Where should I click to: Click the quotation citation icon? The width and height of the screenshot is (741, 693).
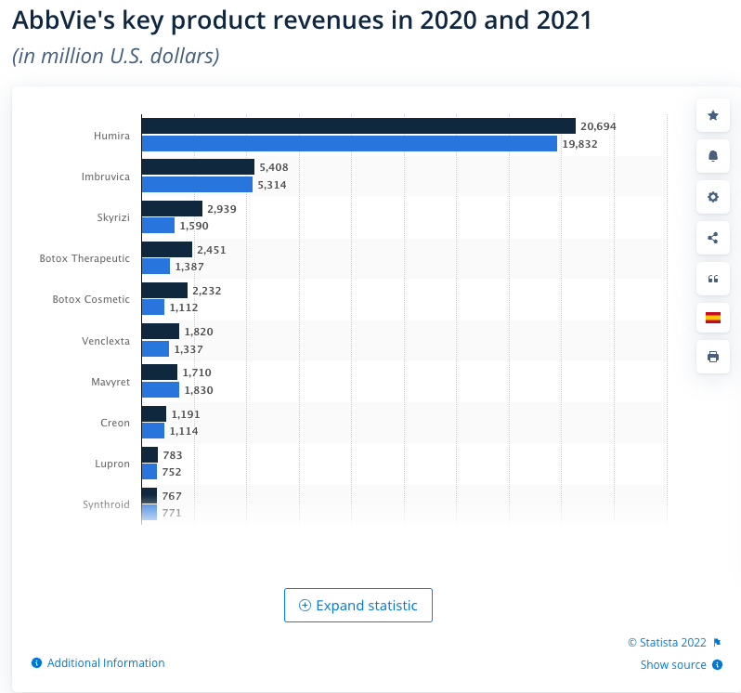coord(712,279)
